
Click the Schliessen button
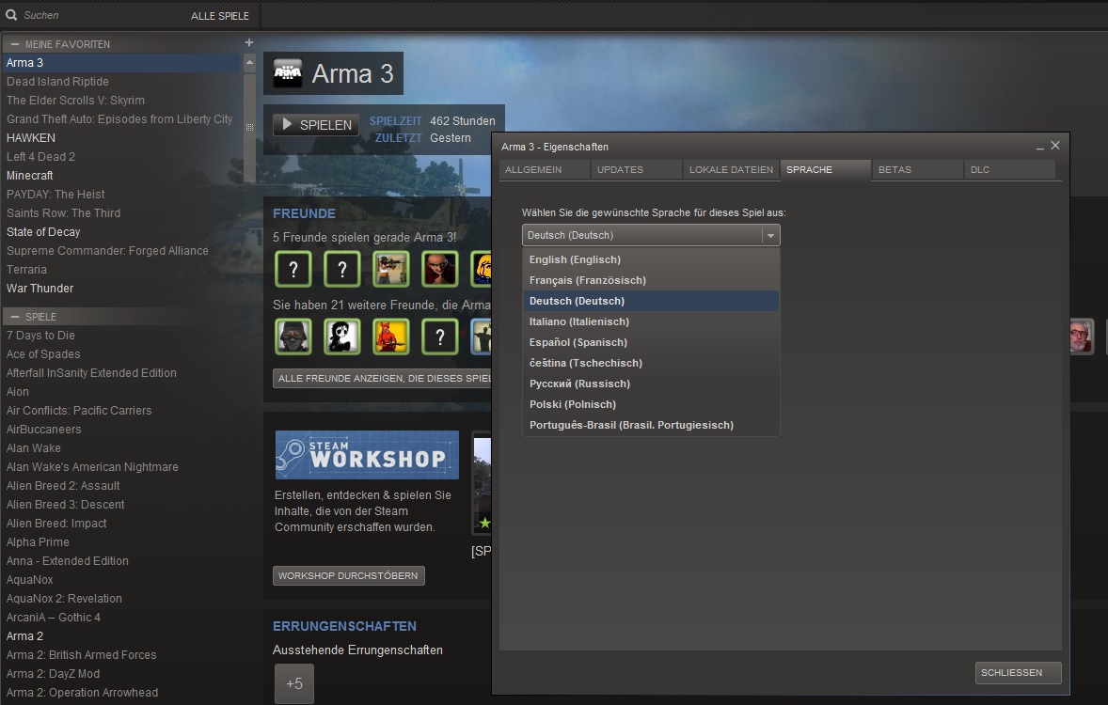pyautogui.click(x=1019, y=672)
